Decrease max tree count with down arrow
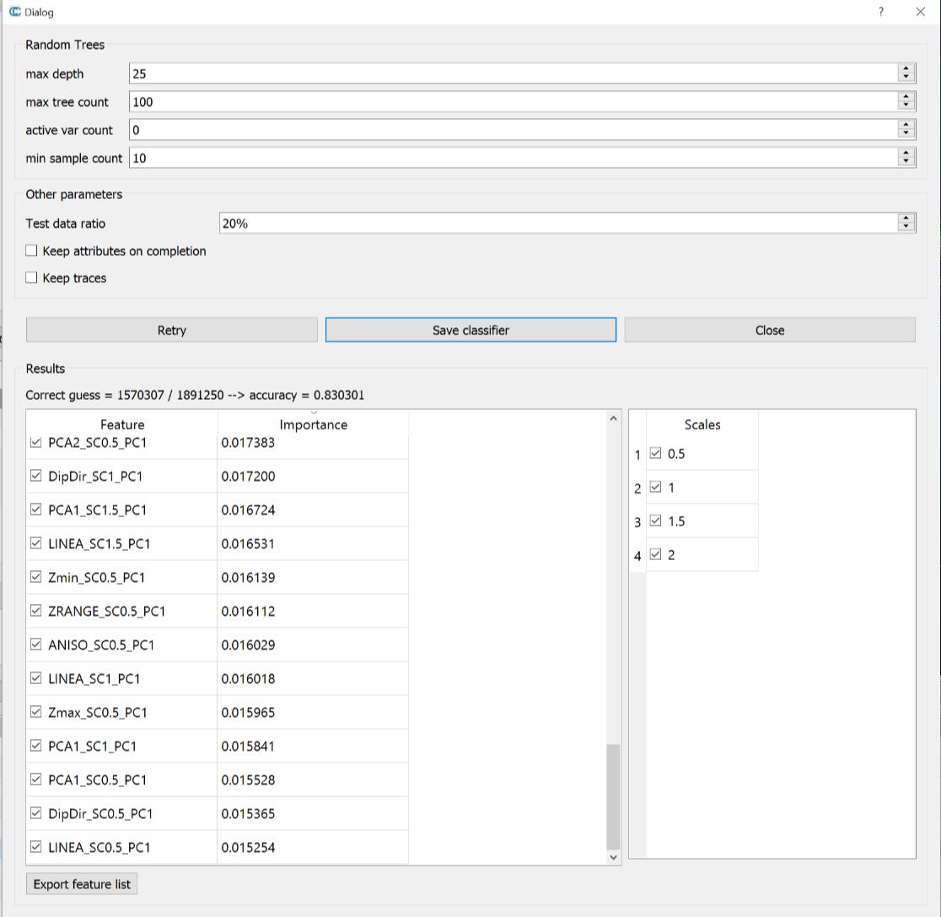This screenshot has height=917, width=941. coord(906,106)
